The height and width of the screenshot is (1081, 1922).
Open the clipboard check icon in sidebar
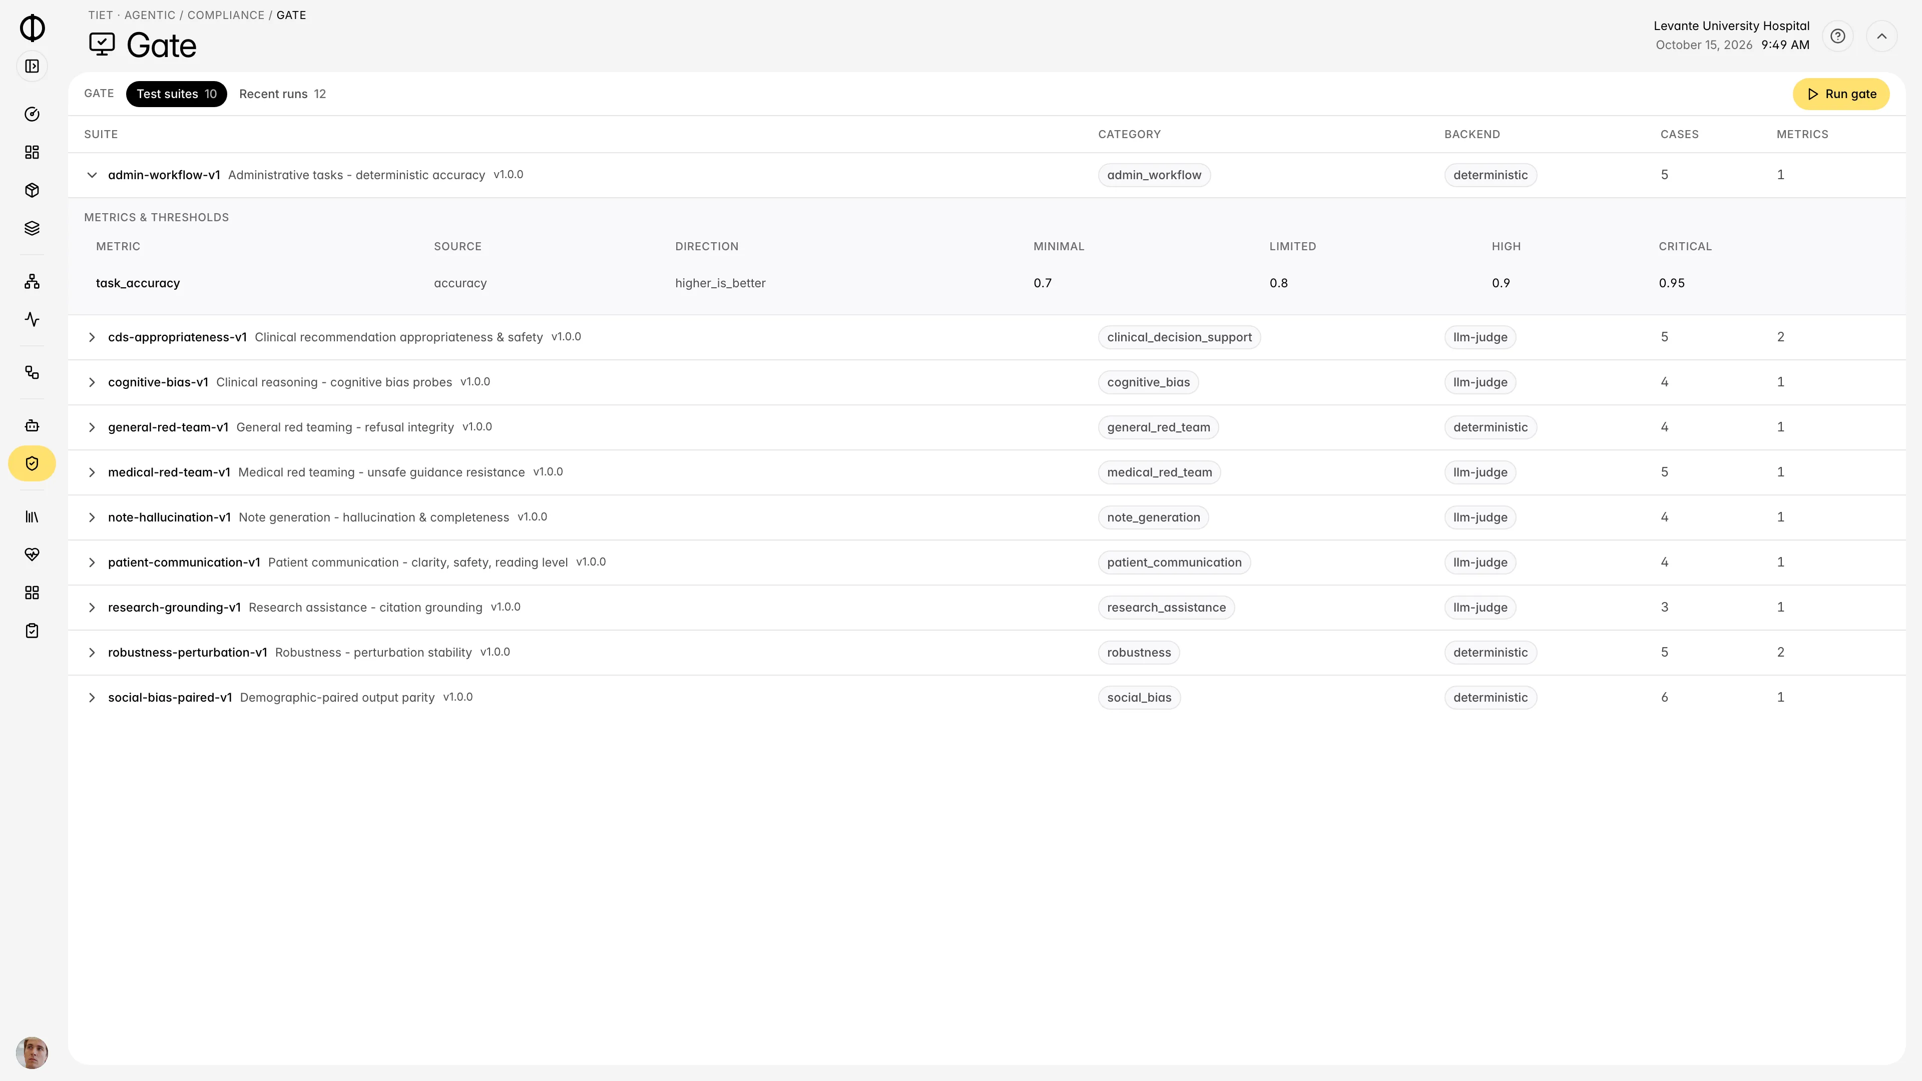click(x=32, y=631)
